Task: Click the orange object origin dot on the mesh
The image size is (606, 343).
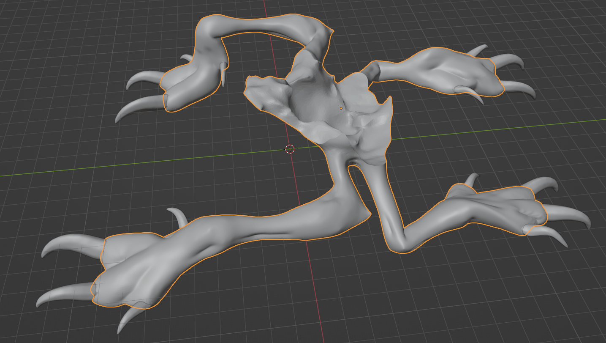Action: coord(341,108)
